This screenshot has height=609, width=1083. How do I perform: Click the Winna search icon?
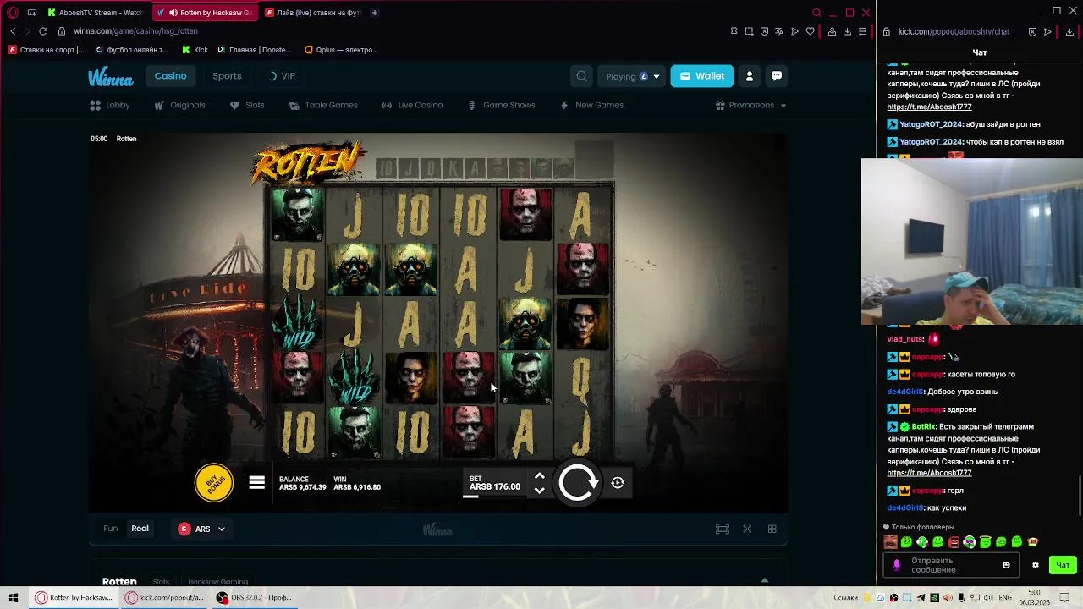tap(581, 76)
